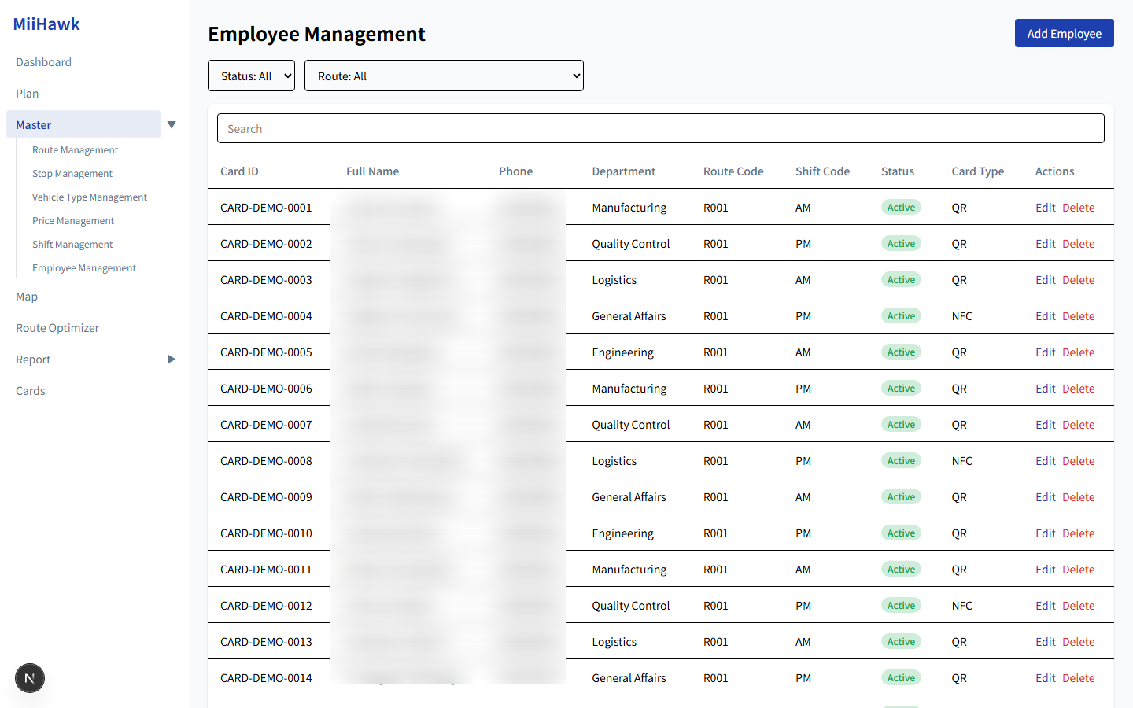The image size is (1133, 708).
Task: Open Vehicle Type Management
Action: click(90, 197)
